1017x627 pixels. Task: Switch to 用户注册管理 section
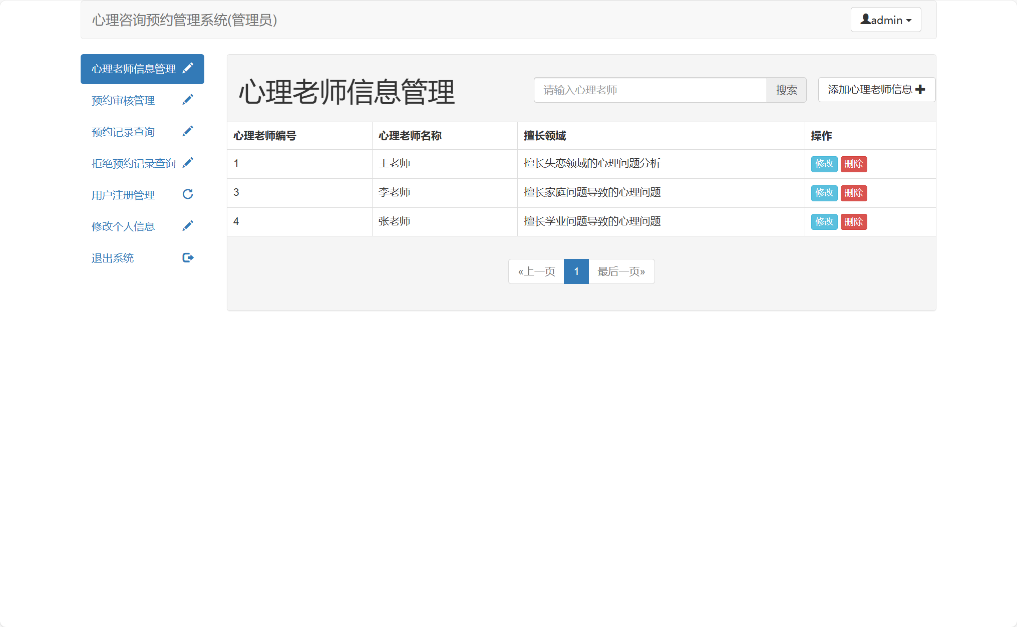tap(123, 194)
